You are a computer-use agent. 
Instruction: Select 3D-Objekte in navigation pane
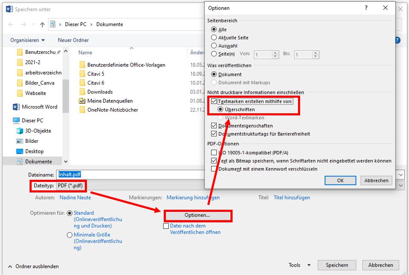tap(38, 131)
